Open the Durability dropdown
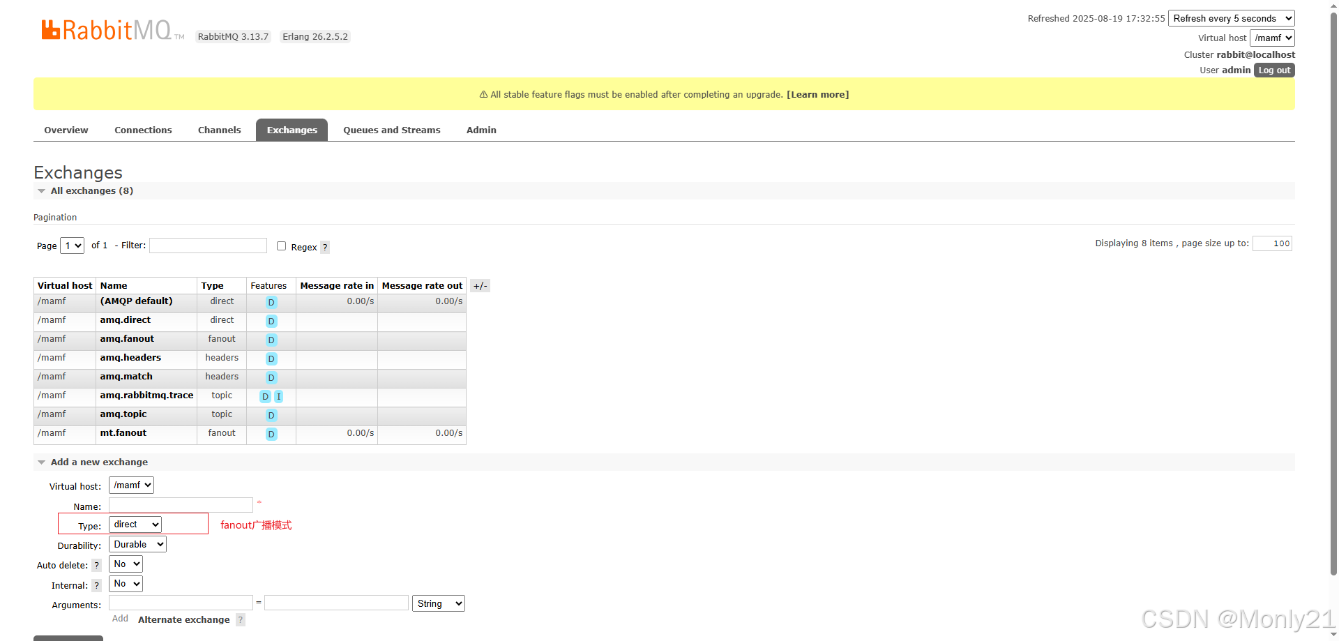The image size is (1339, 641). pyautogui.click(x=137, y=545)
